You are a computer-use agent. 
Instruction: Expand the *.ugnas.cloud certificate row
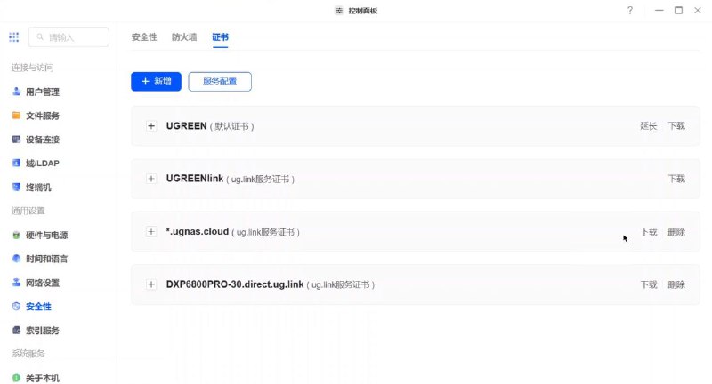point(151,232)
